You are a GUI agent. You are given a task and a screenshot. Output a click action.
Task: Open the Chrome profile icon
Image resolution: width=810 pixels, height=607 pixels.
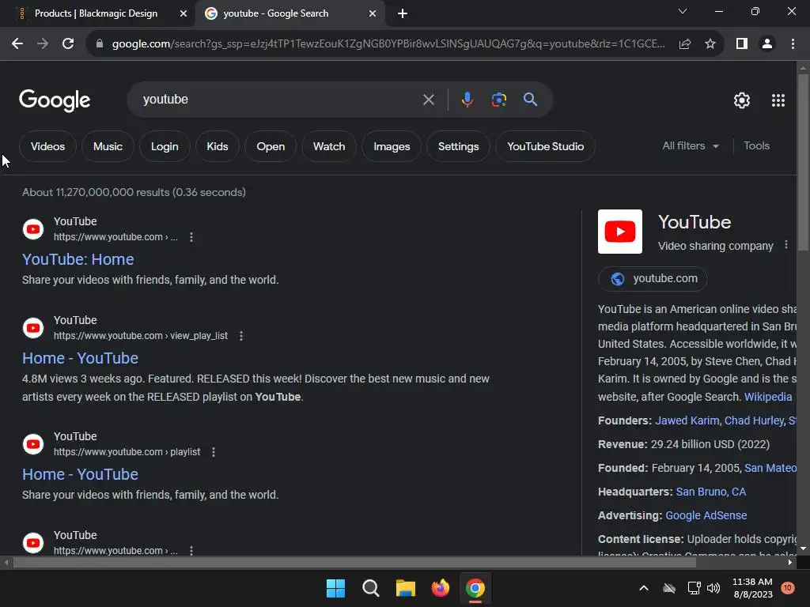(x=767, y=44)
